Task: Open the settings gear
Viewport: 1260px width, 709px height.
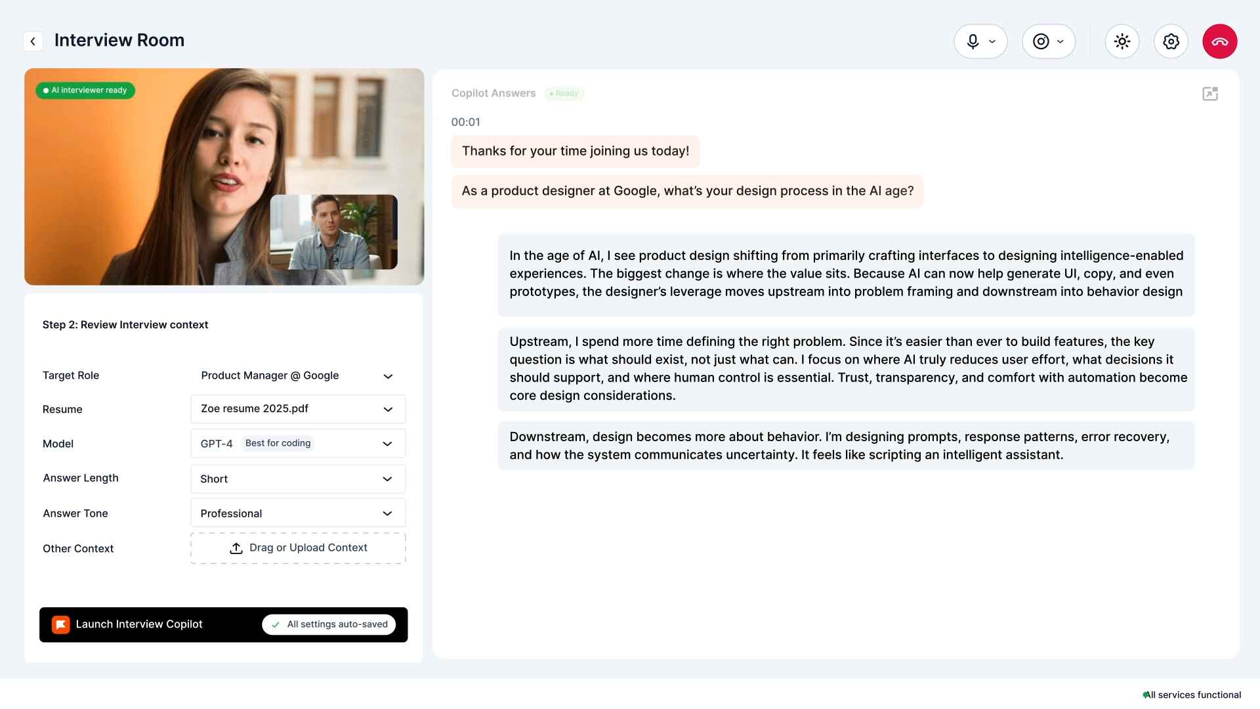Action: (x=1171, y=41)
